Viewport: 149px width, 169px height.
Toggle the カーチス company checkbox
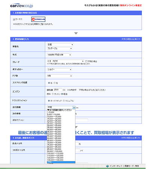tap(14, 20)
